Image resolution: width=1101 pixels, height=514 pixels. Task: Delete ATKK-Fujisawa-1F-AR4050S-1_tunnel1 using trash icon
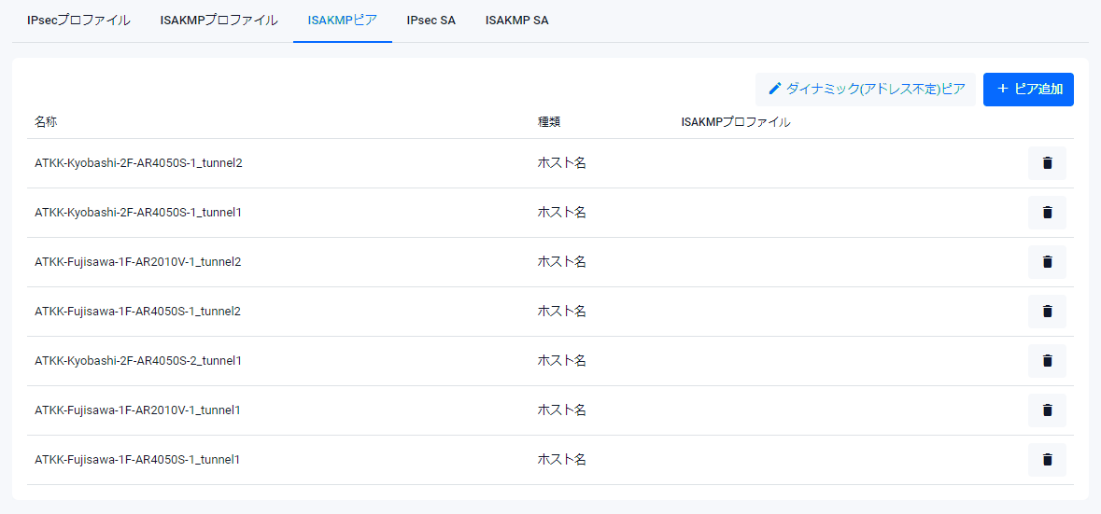tap(1047, 460)
